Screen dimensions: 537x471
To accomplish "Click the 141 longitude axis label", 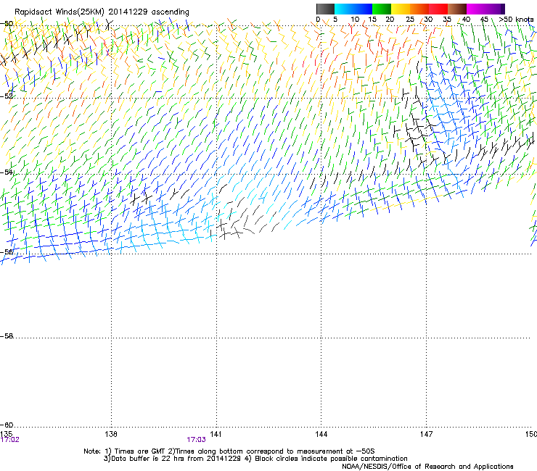I will 216,434.
